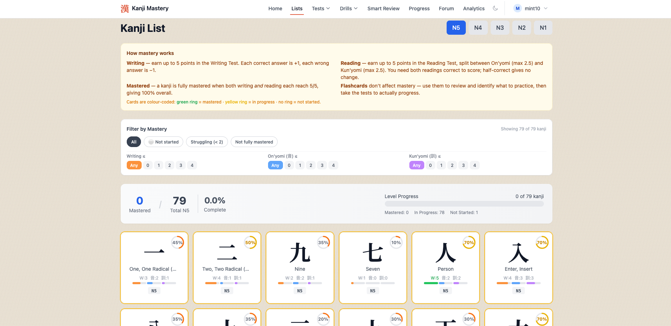Enable the Struggling (< 2) mastery filter
The width and height of the screenshot is (671, 326).
coord(207,142)
